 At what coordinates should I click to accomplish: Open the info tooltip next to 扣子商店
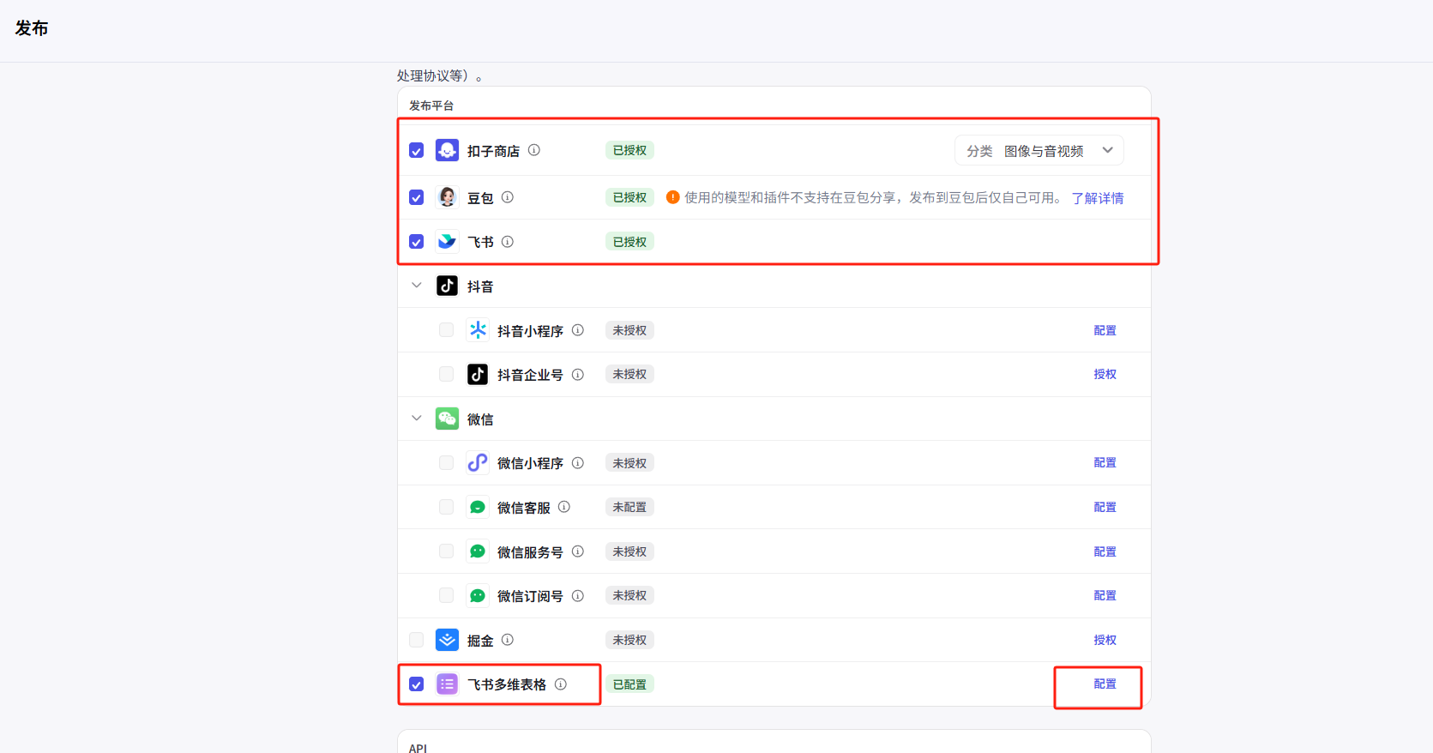point(534,150)
